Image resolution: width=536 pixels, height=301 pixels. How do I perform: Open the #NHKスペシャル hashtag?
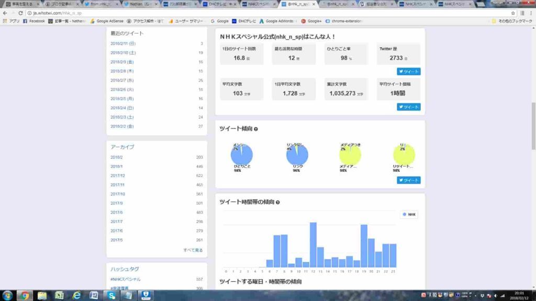coord(126,280)
